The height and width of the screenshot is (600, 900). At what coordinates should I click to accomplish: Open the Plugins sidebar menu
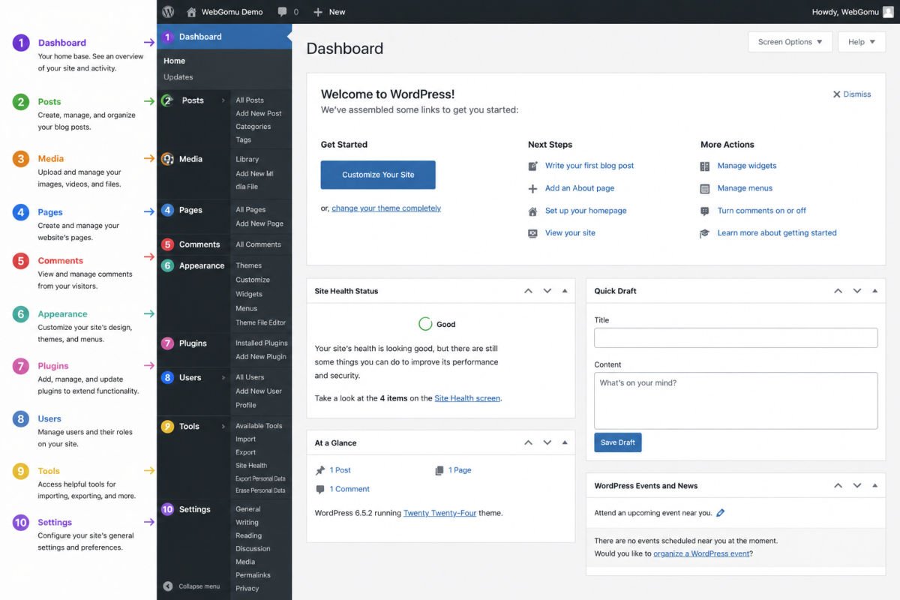[x=193, y=343]
